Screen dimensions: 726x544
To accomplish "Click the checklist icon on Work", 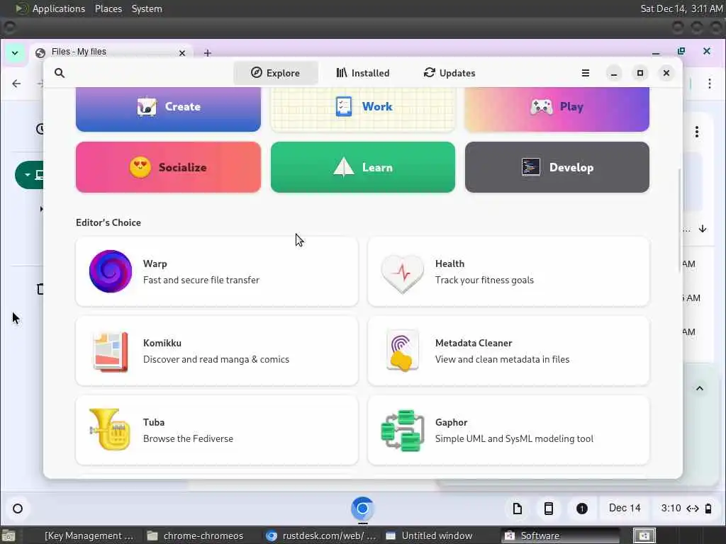I will click(x=344, y=106).
